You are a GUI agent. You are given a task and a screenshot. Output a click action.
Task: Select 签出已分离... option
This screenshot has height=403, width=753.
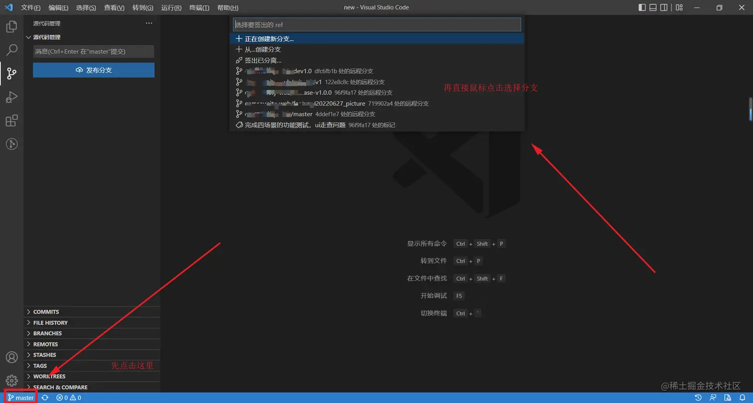point(377,60)
